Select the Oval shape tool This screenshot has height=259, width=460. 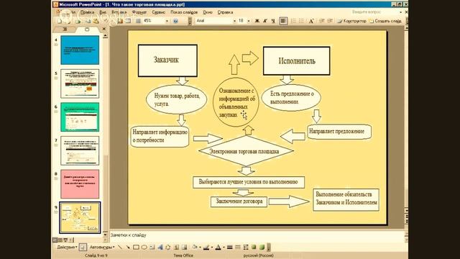pyautogui.click(x=144, y=247)
